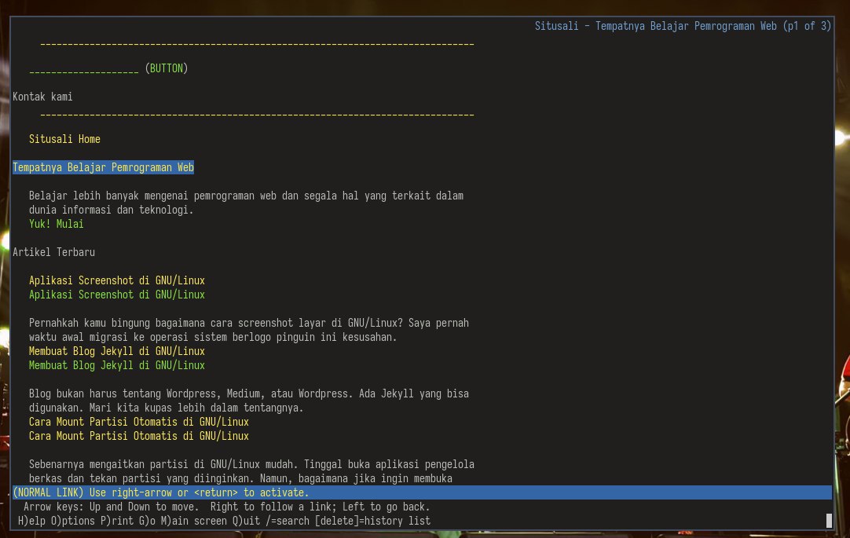Open green 'Membuat Blog Jekyll di GNU/Linux' link
The width and height of the screenshot is (850, 538).
pyautogui.click(x=117, y=365)
